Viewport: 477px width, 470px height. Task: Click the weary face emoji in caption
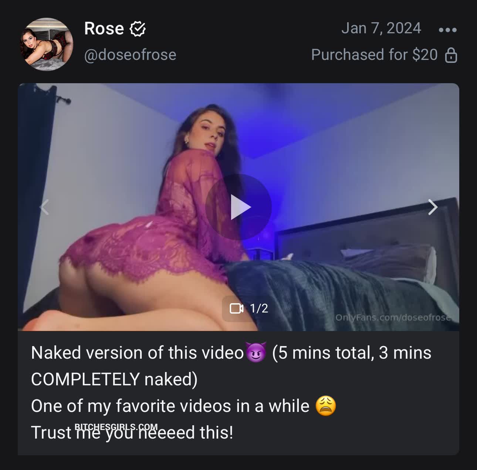326,406
